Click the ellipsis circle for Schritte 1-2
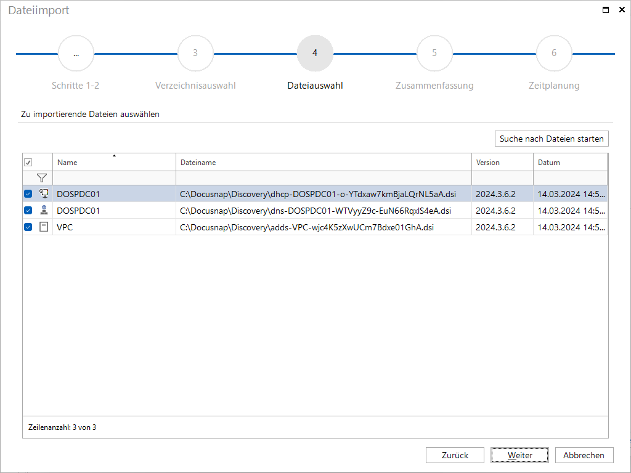The width and height of the screenshot is (631, 473). (76, 53)
